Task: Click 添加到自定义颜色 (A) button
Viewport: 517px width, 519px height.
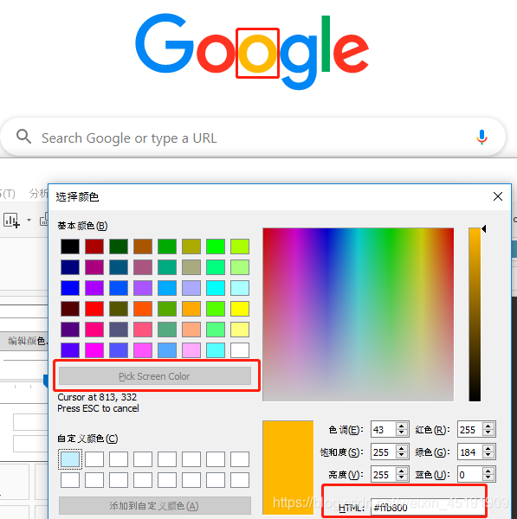Action: (x=155, y=505)
